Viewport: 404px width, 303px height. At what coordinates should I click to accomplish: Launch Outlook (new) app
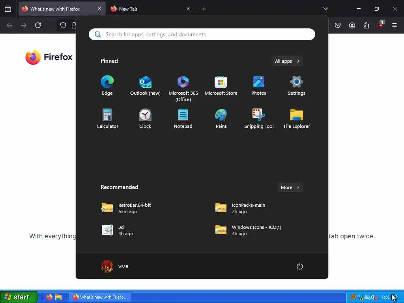tap(145, 86)
